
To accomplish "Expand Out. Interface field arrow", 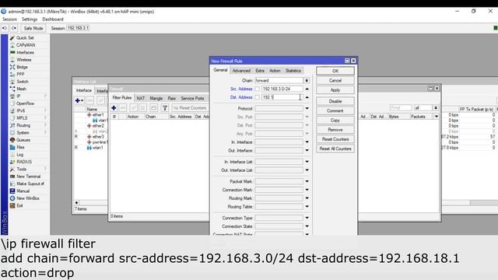I will pyautogui.click(x=307, y=150).
